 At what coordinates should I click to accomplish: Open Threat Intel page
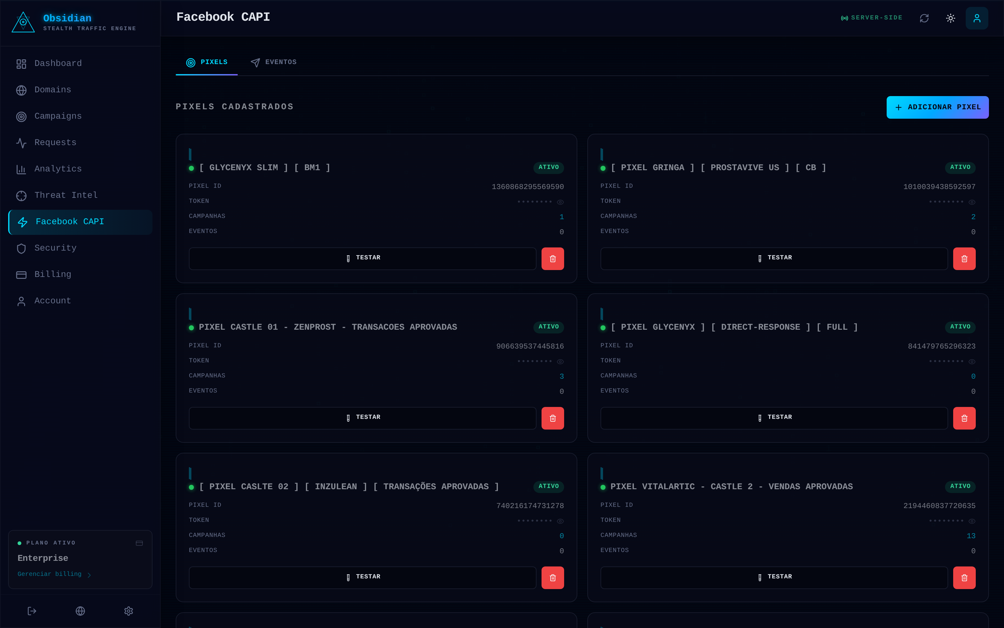coord(80,195)
